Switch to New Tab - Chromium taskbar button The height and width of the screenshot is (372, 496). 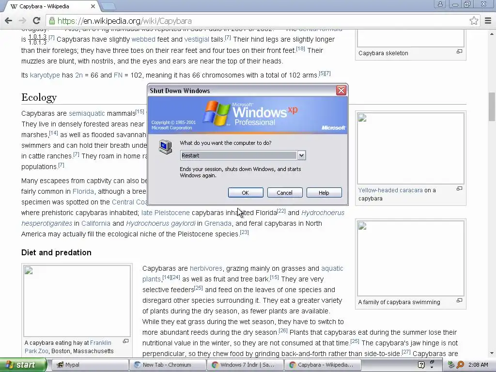click(168, 365)
